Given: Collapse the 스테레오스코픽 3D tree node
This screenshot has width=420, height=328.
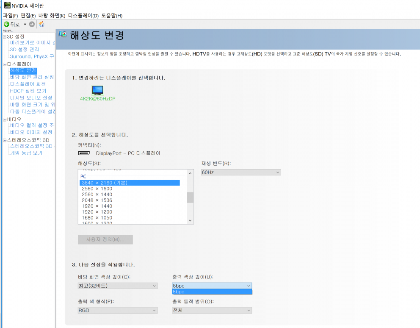Looking at the screenshot, I should 5,140.
